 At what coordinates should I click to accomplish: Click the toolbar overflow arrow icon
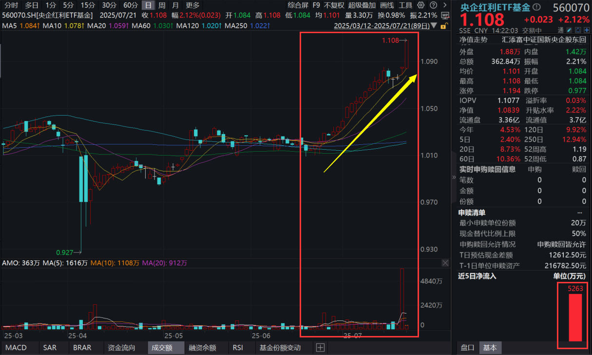coord(445,5)
